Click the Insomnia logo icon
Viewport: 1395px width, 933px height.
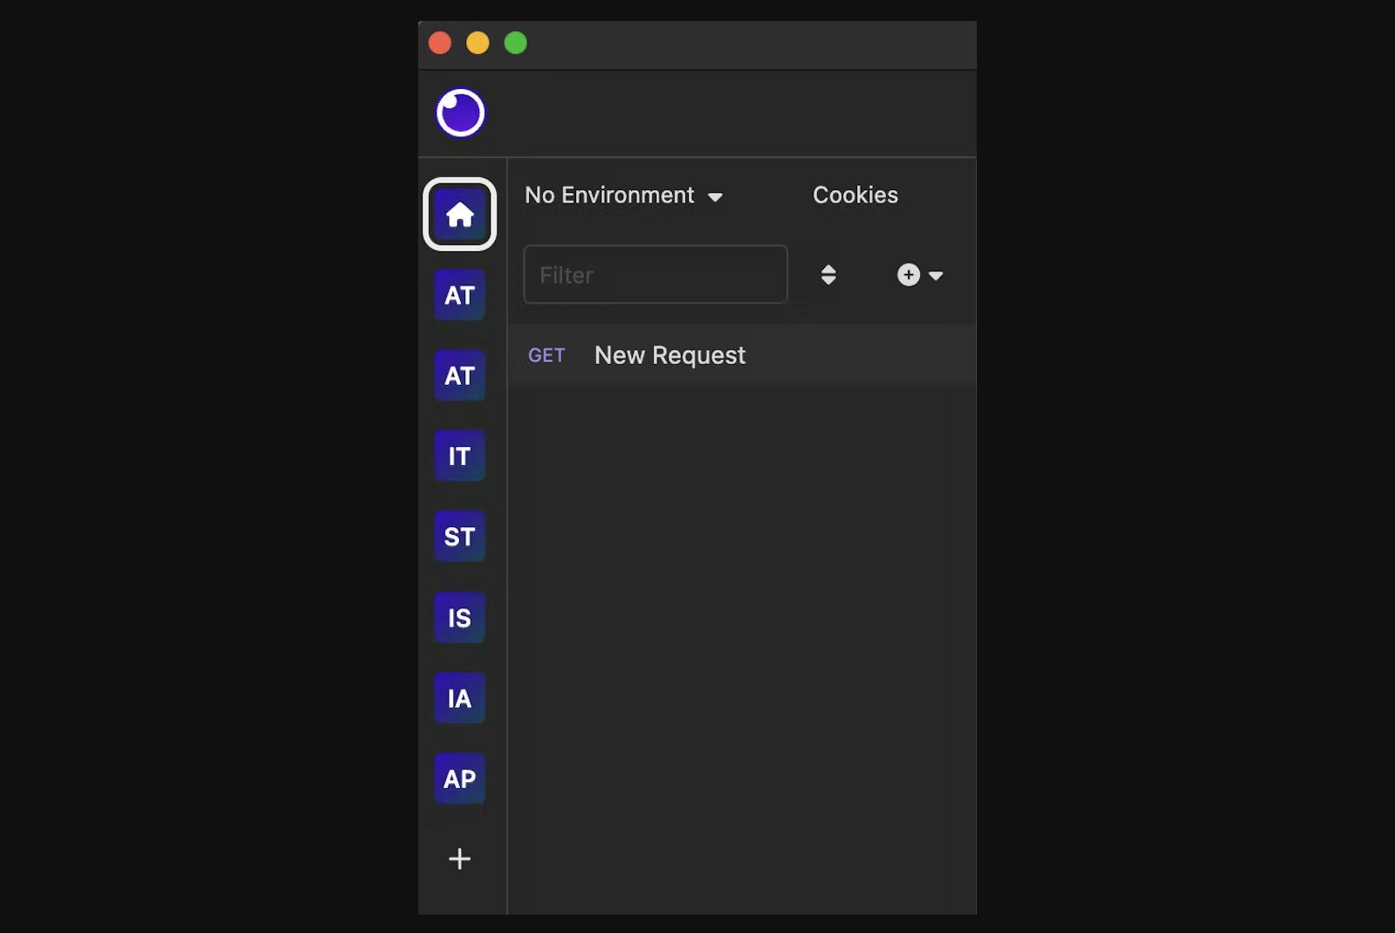460,113
